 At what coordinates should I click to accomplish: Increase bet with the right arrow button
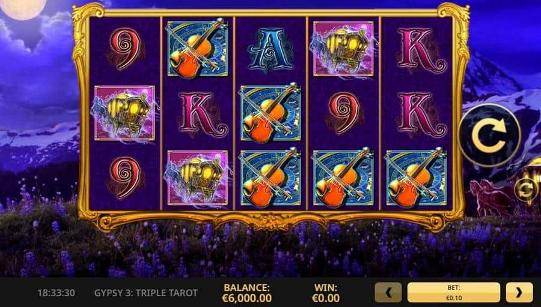pyautogui.click(x=519, y=292)
